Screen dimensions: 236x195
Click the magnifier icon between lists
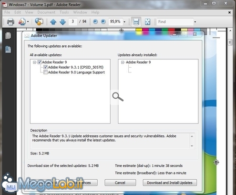[x=118, y=97]
